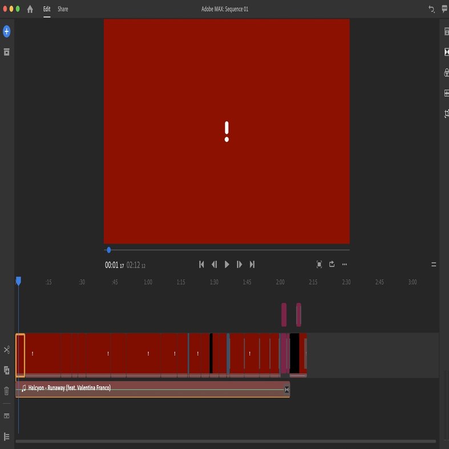The image size is (449, 449).
Task: Click the exclamation mark in preview monitor
Action: click(227, 131)
